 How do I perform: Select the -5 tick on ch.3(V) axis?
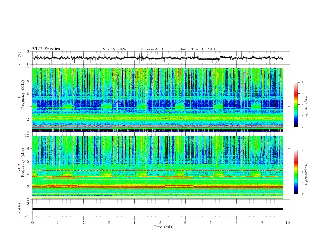tap(28, 216)
